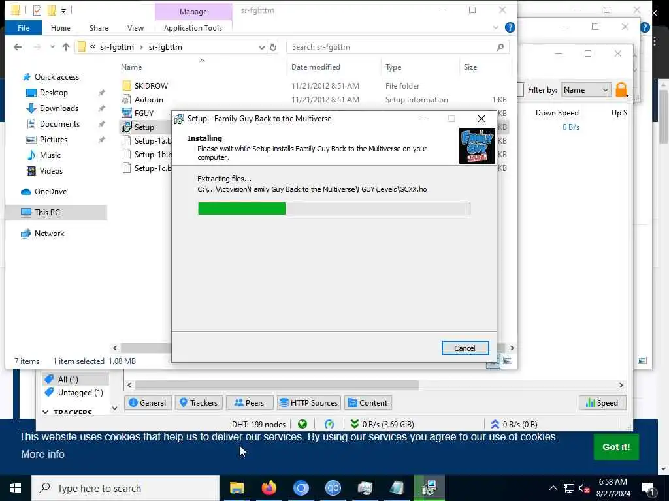The image size is (669, 501).
Task: Click the upload speed status entry
Action: point(515,424)
